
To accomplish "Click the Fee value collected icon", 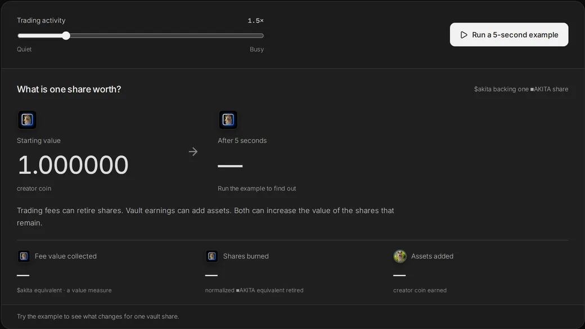I will 24,256.
